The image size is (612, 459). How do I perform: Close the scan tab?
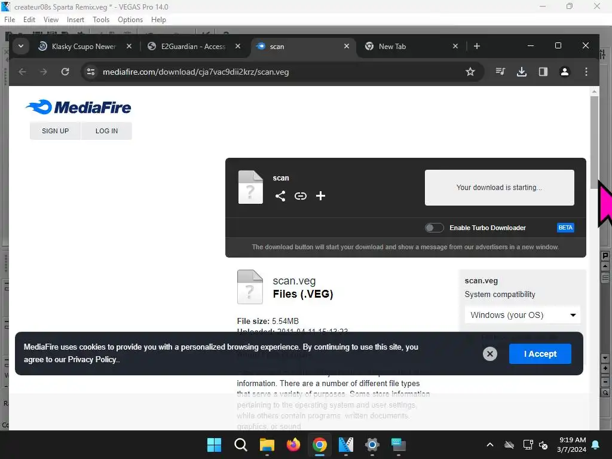point(346,46)
